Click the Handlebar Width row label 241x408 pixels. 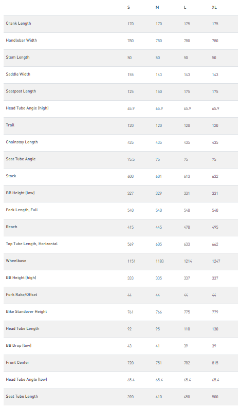22,40
